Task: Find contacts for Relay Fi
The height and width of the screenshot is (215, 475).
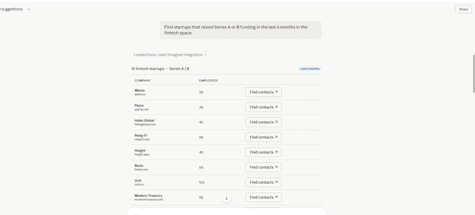Action: pyautogui.click(x=263, y=137)
